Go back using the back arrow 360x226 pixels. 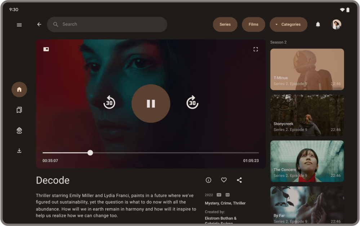pyautogui.click(x=39, y=24)
